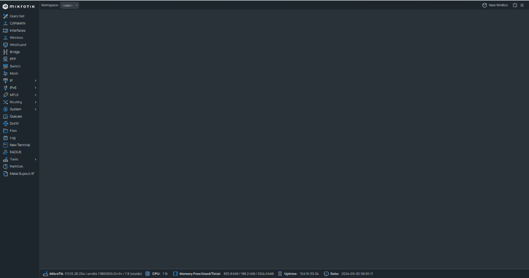Viewport: 529px width, 278px height.
Task: Click Make Supout.rif
Action: 21,174
